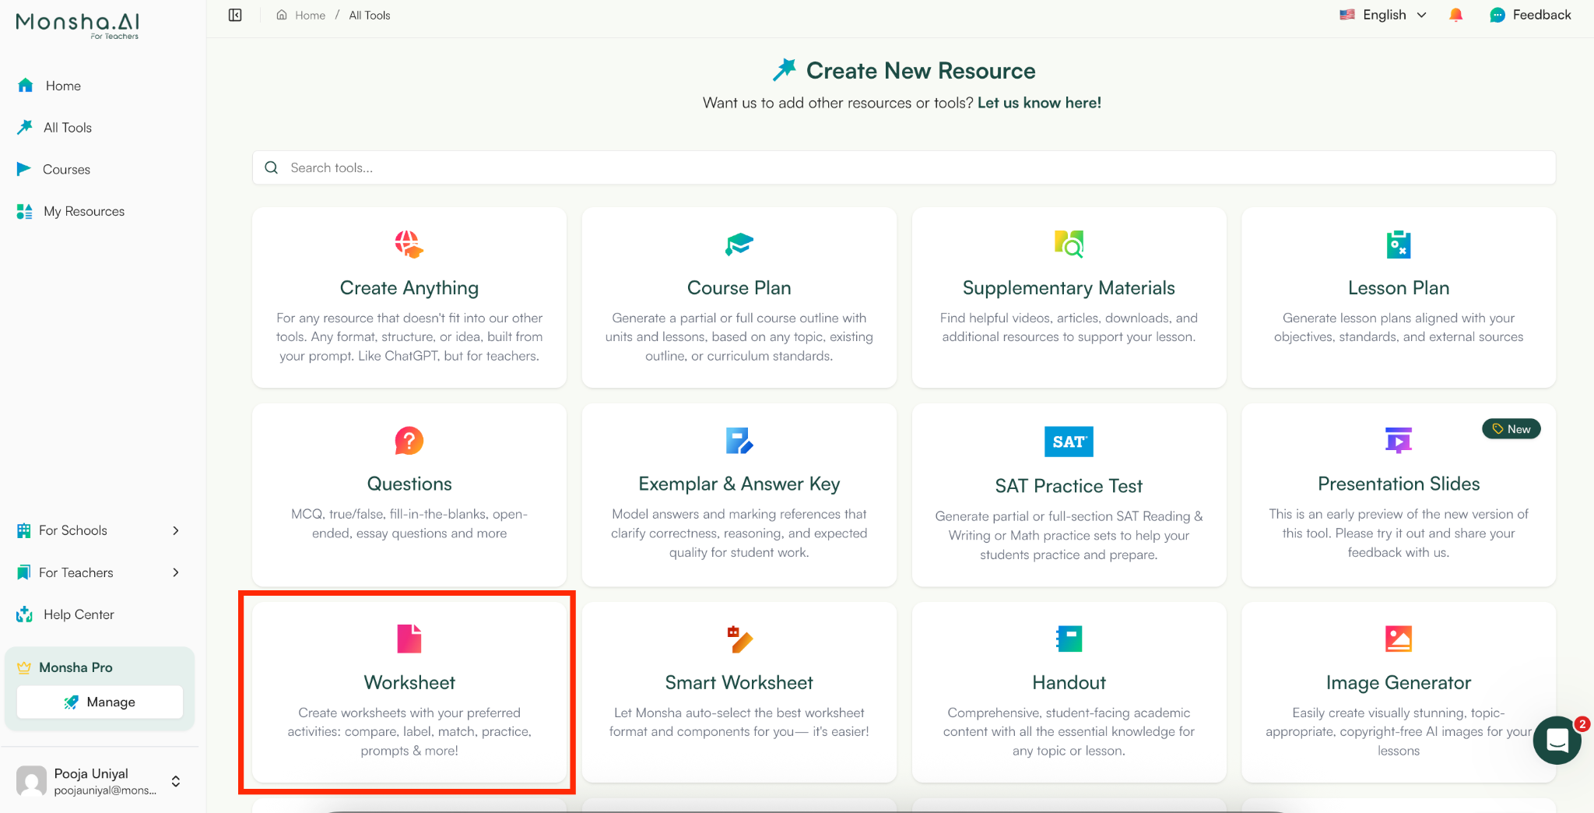Viewport: 1594px width, 813px height.
Task: Expand the For Teachers section
Action: [x=98, y=572]
